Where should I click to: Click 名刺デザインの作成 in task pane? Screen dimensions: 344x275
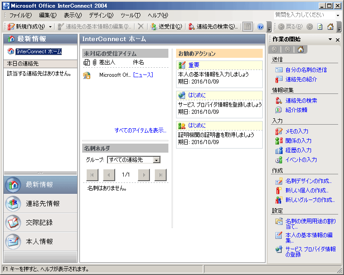308,181
